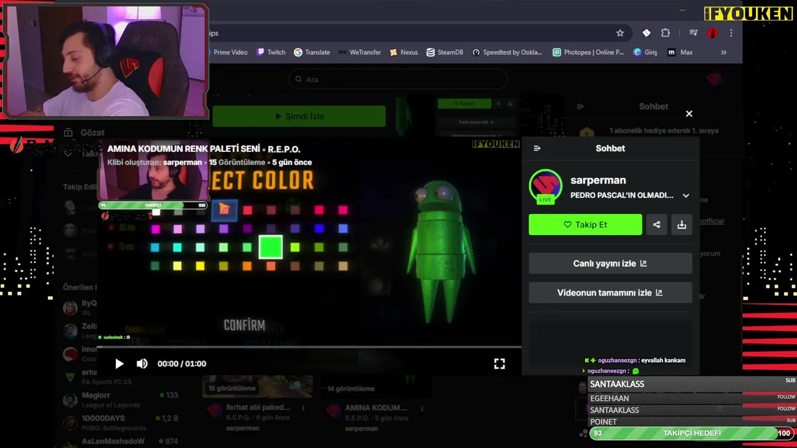Show more bookmarks with double chevron
This screenshot has height=448, width=797.
point(724,52)
